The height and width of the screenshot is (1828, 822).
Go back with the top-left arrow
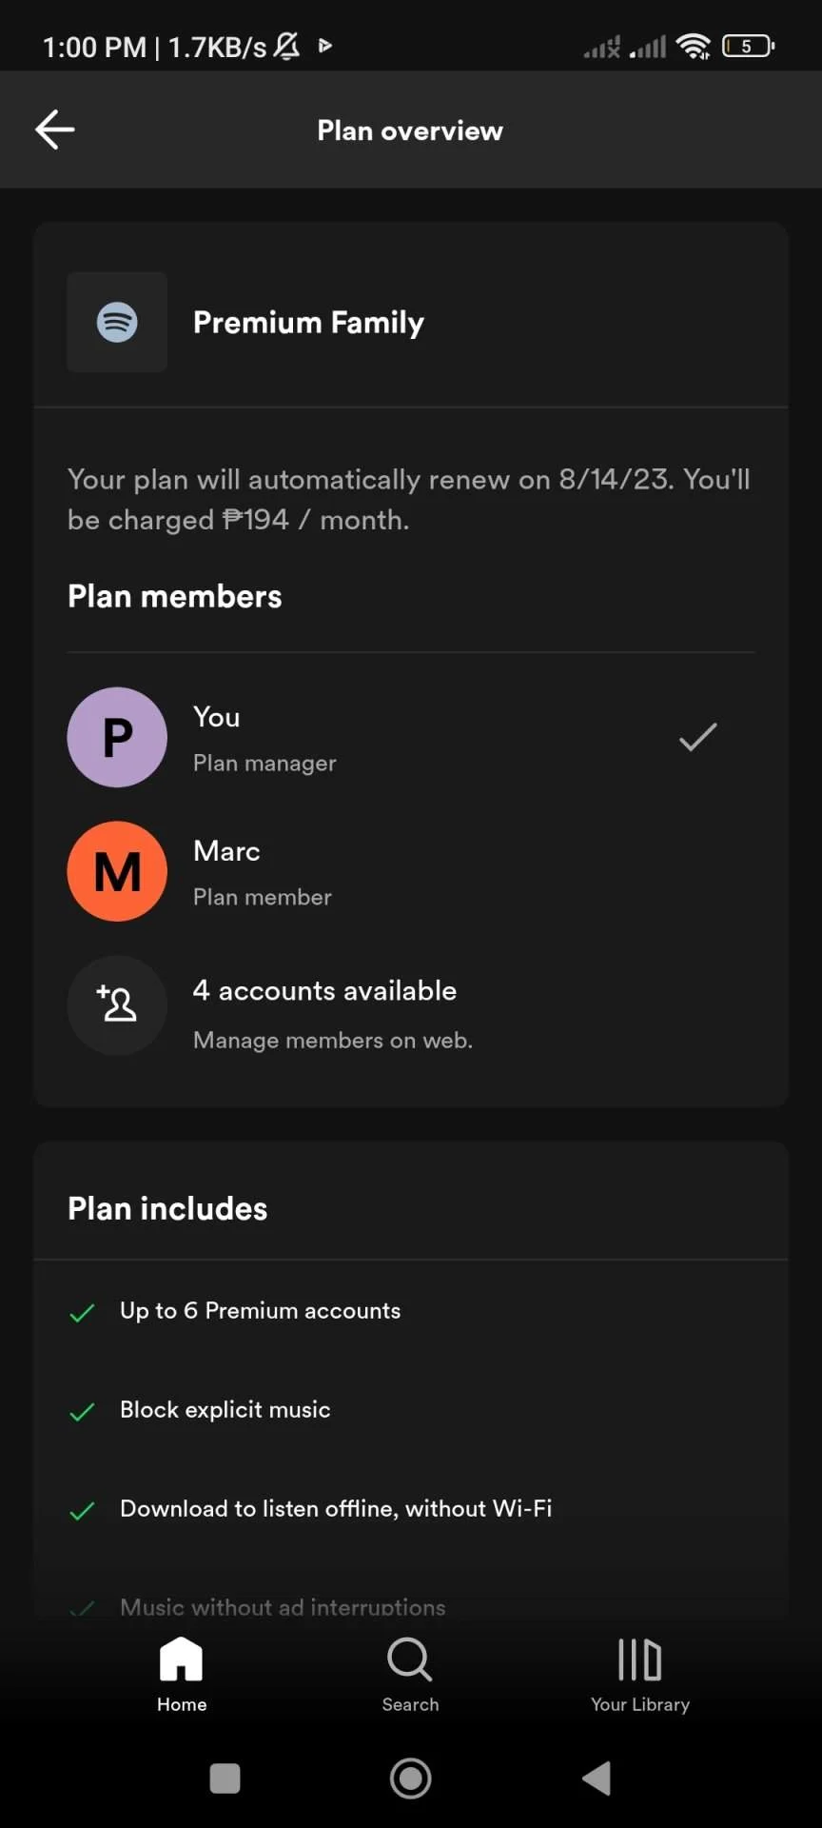[x=55, y=129]
